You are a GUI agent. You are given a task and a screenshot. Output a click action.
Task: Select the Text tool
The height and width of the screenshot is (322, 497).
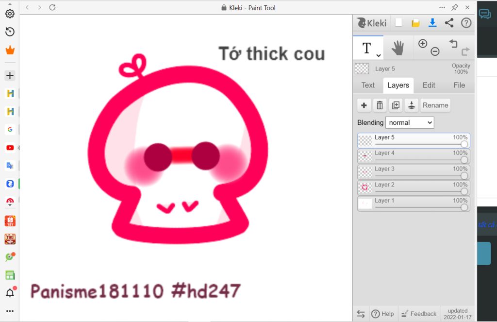366,48
